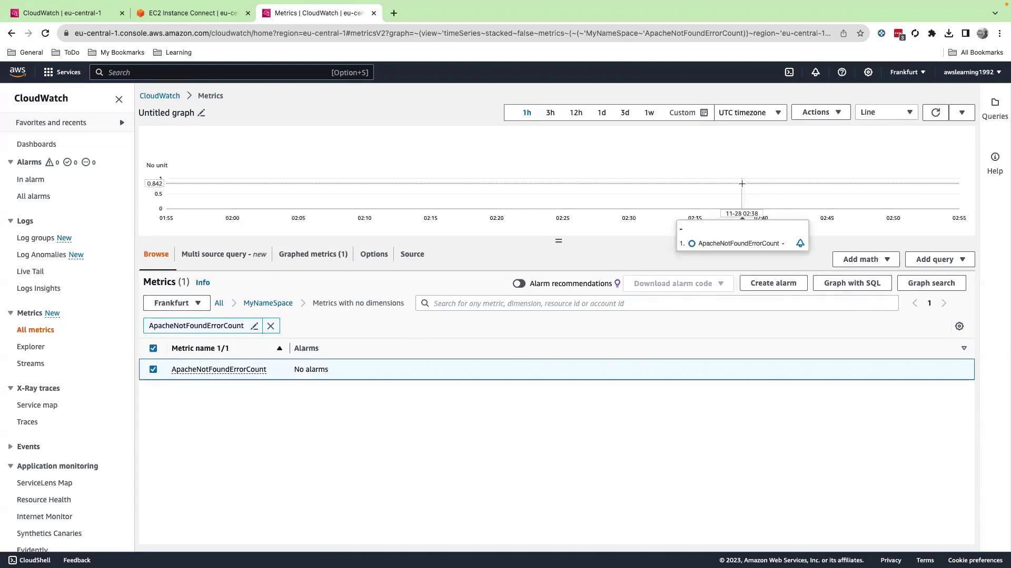The width and height of the screenshot is (1011, 568).
Task: Open All alarms in sidebar
Action: [x=33, y=196]
